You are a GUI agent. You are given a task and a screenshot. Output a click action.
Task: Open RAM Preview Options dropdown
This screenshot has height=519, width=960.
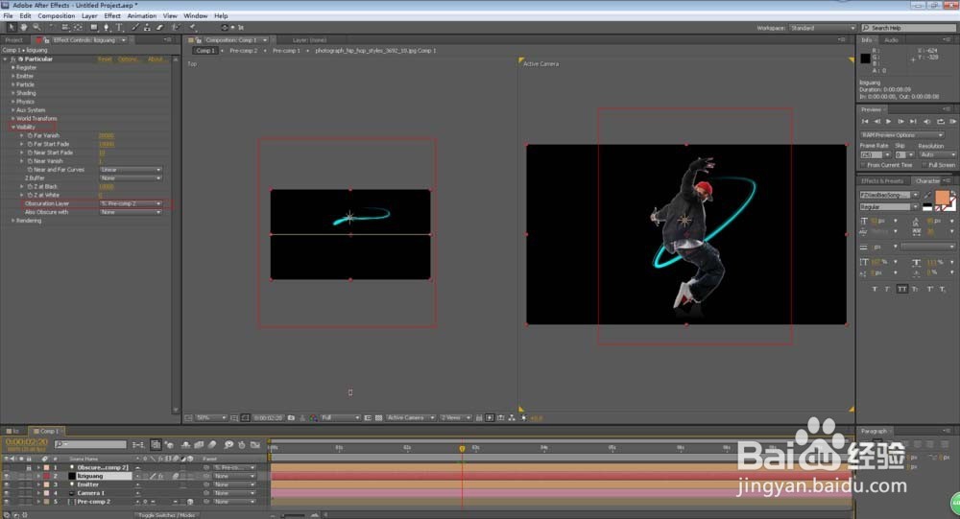(x=901, y=134)
